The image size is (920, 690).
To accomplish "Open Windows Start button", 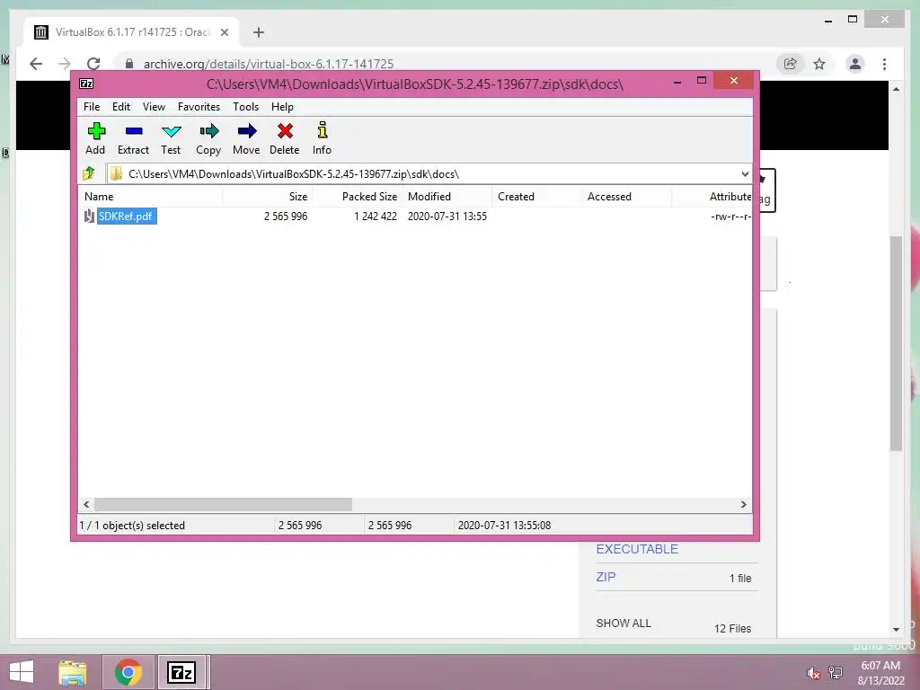I will click(x=22, y=672).
